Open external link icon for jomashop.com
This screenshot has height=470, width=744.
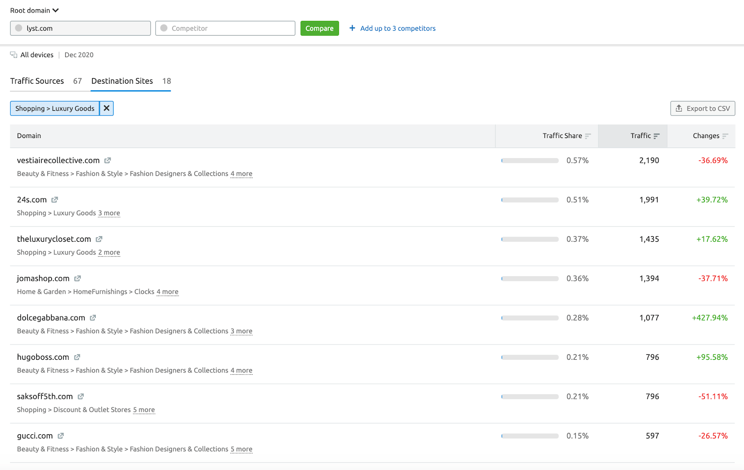point(78,278)
